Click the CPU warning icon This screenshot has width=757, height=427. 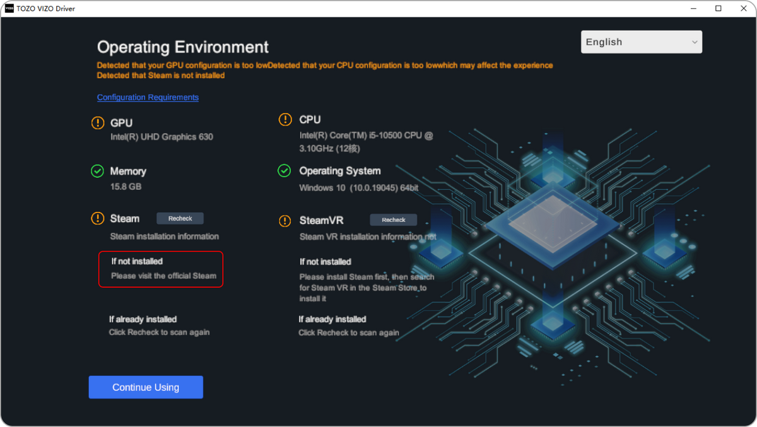284,119
